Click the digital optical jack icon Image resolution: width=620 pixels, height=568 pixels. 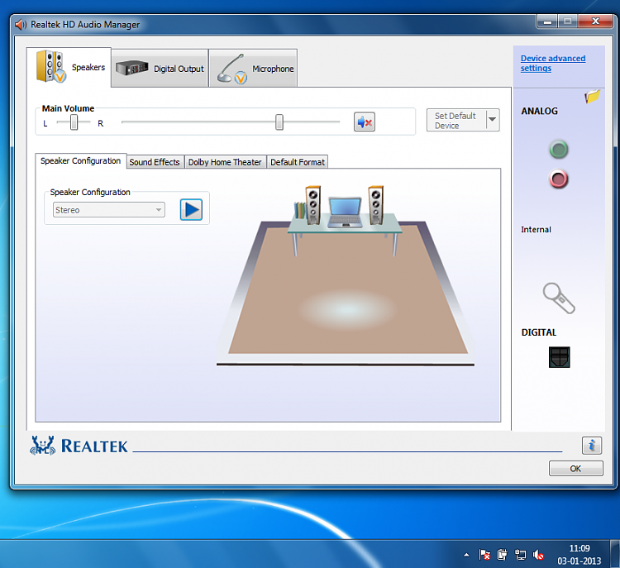[x=559, y=357]
